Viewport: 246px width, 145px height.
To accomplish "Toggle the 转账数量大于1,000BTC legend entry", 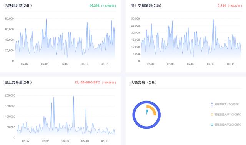I will point(226,115).
